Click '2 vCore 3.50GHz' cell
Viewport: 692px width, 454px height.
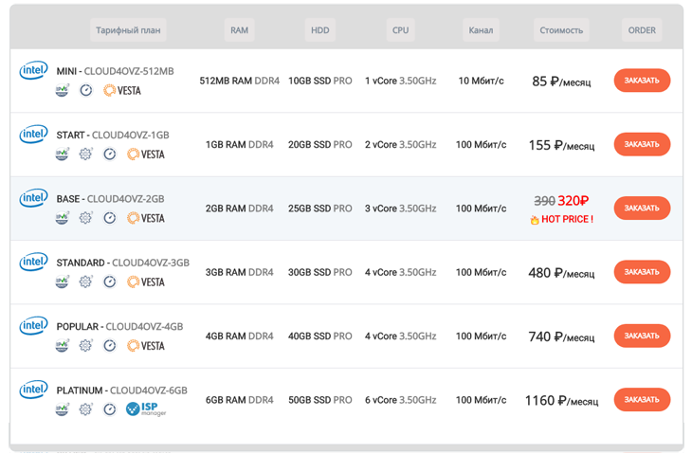coord(401,145)
